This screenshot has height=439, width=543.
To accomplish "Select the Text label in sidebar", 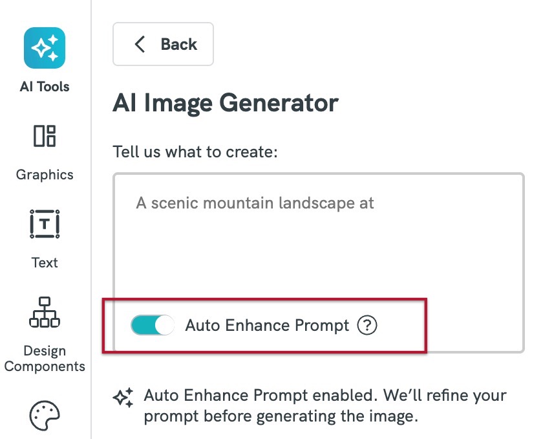I will point(45,262).
